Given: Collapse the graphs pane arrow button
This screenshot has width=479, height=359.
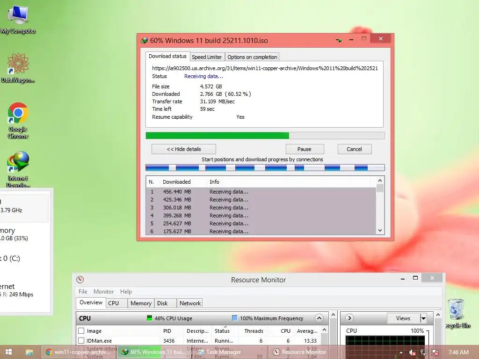Looking at the screenshot, I should (349, 318).
